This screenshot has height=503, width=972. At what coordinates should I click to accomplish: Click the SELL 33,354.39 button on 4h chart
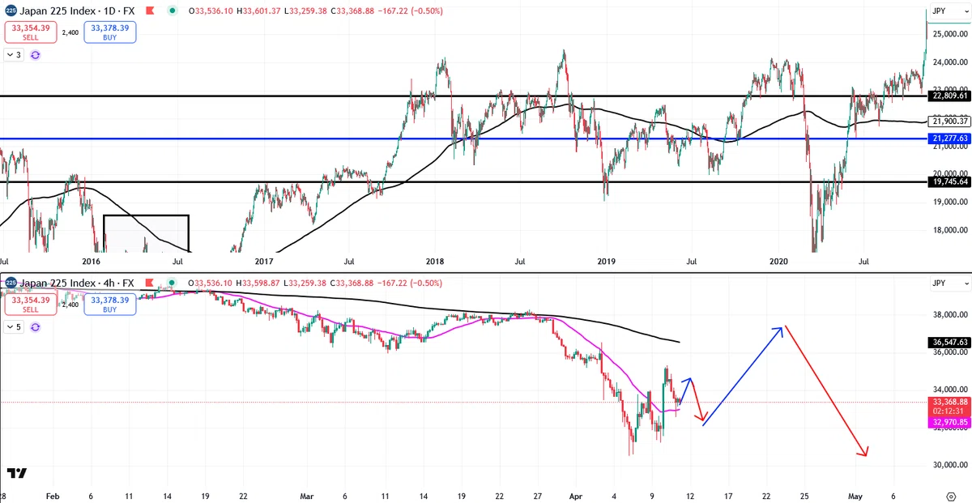[x=31, y=304]
